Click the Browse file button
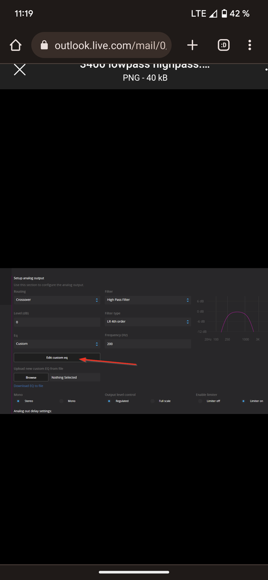Viewport: 268px width, 580px height. point(31,378)
